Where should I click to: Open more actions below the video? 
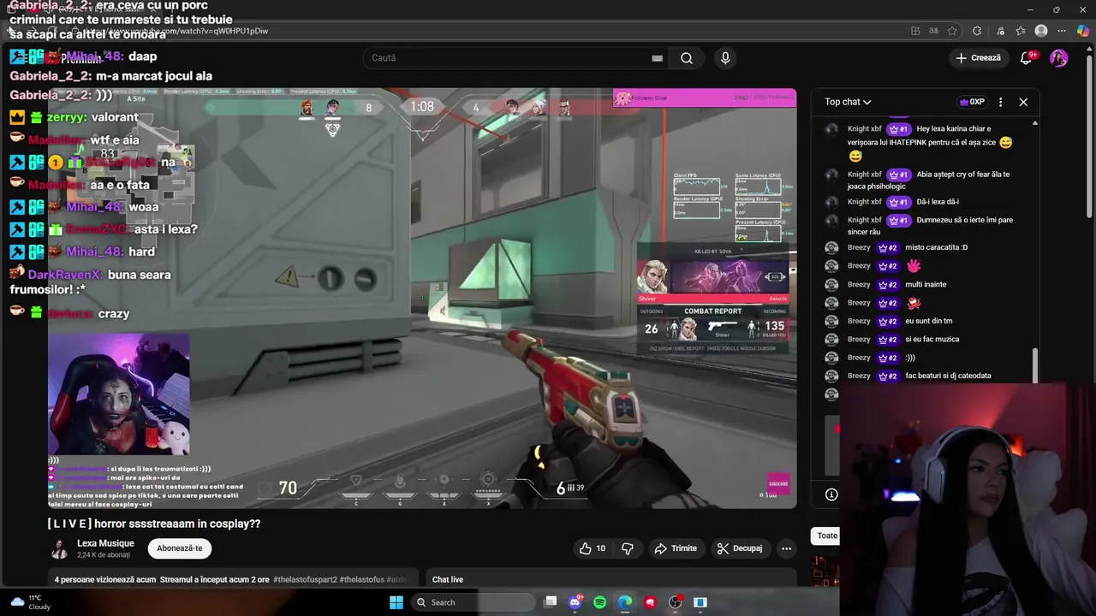[786, 548]
